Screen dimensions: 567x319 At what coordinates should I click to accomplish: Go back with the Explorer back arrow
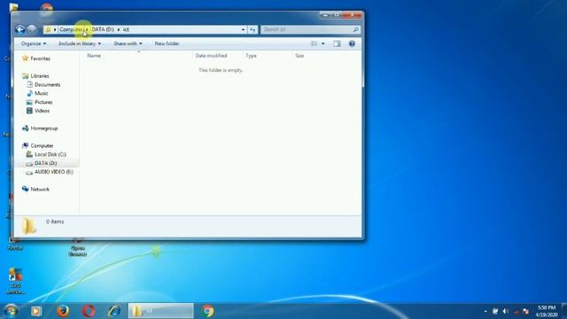click(x=20, y=29)
